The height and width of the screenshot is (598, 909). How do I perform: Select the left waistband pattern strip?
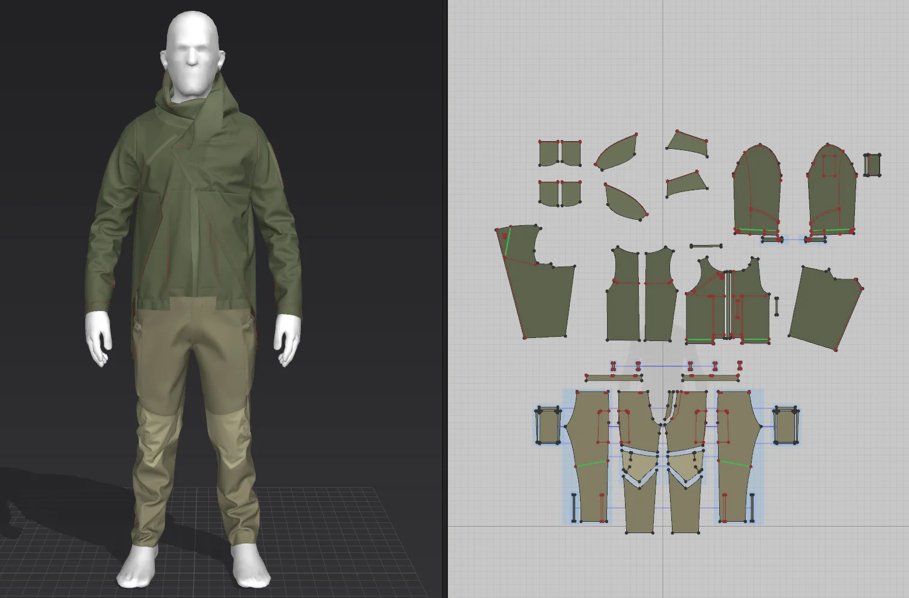pyautogui.click(x=614, y=378)
